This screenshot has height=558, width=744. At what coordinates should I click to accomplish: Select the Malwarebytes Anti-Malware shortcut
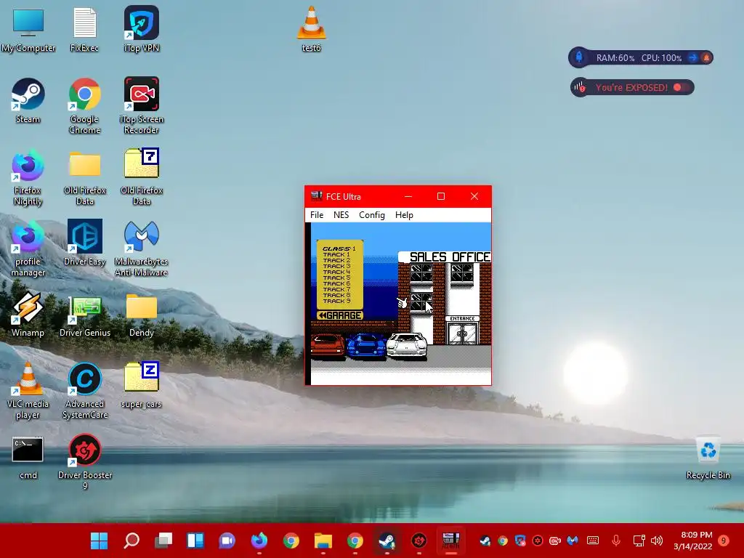coord(142,248)
